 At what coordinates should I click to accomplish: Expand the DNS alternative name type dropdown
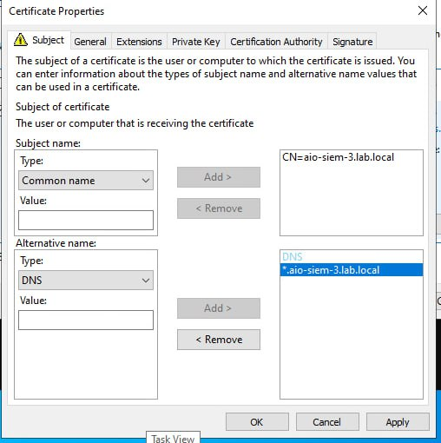(86, 281)
